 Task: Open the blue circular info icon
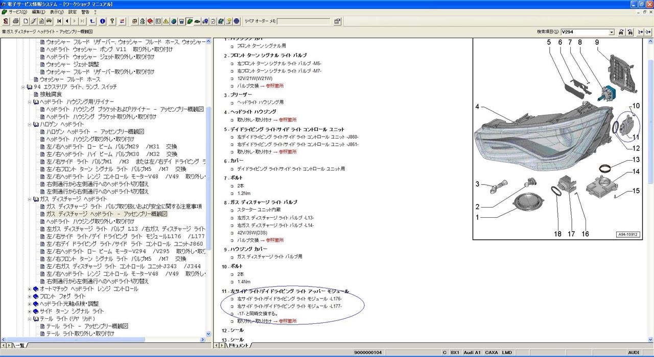click(x=103, y=21)
